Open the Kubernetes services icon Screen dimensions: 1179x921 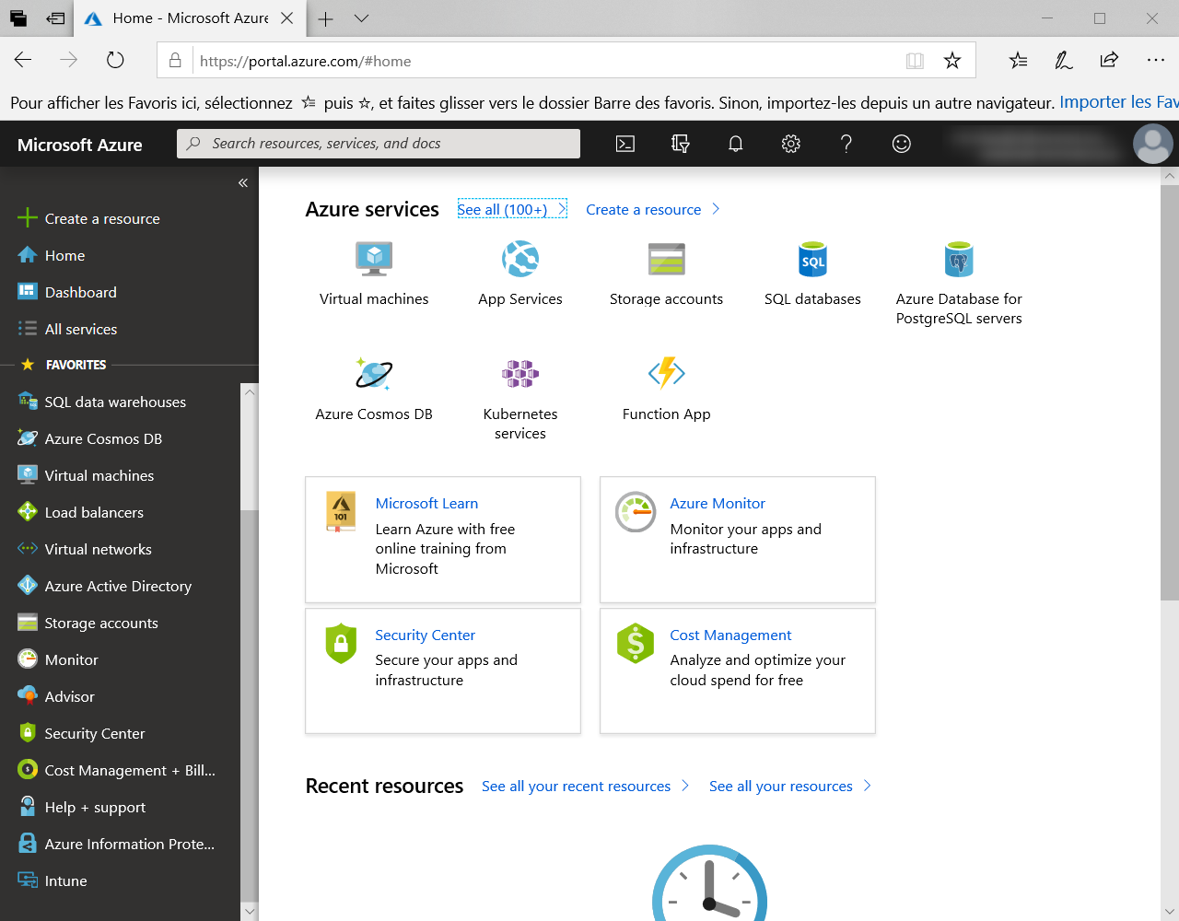coord(520,374)
